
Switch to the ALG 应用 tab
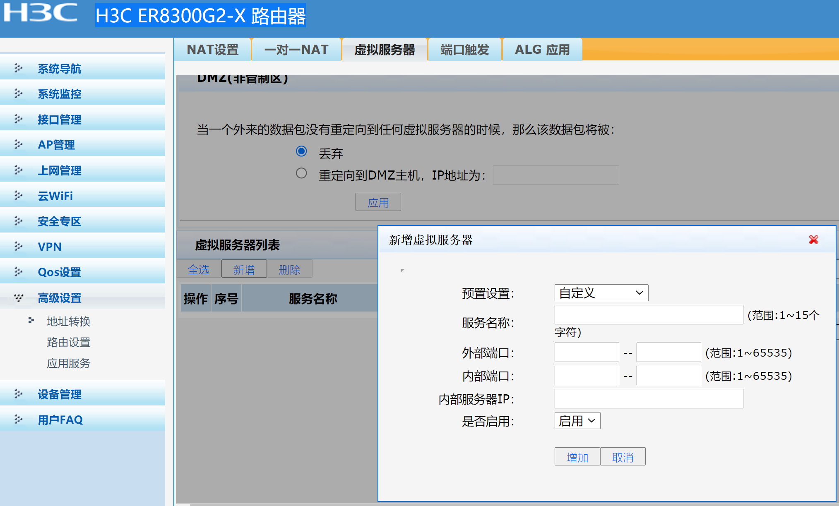(542, 50)
